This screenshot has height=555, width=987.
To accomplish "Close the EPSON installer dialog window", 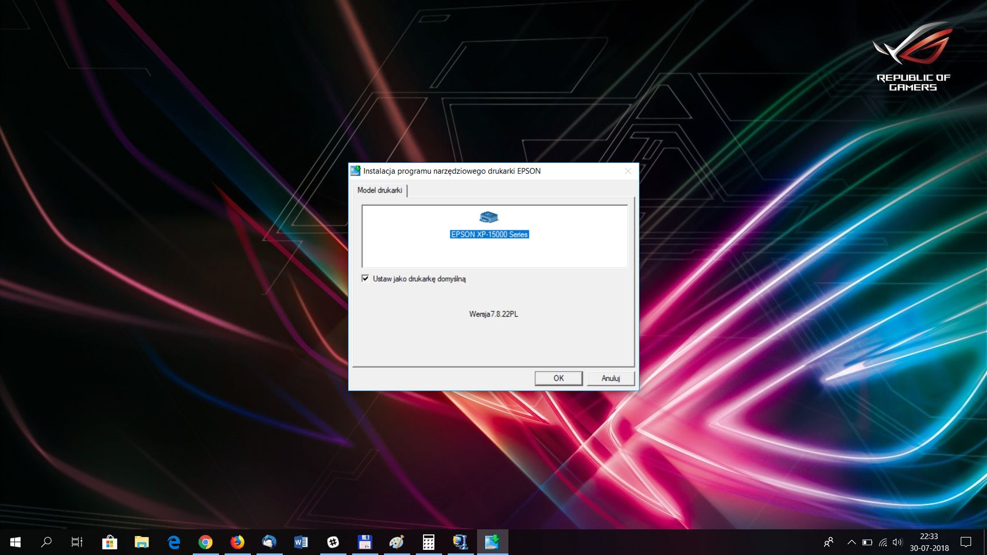I will [628, 171].
